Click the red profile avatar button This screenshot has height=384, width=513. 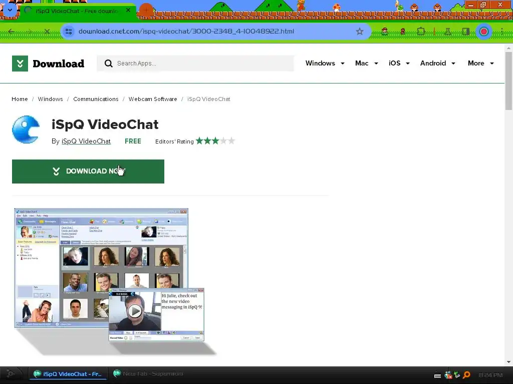(x=484, y=31)
